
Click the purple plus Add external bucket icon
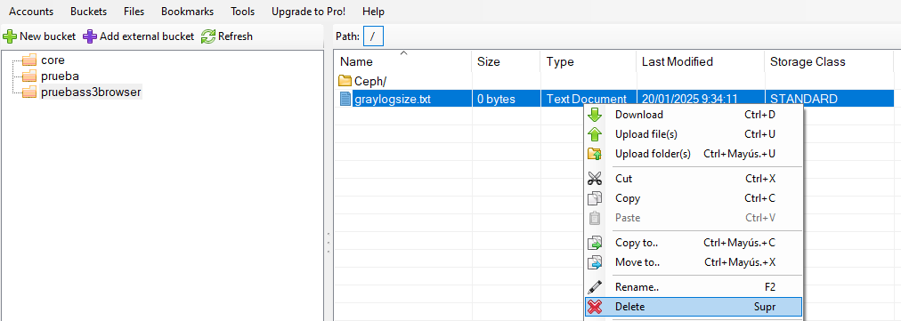click(x=90, y=36)
